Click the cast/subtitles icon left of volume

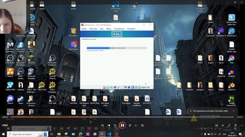(x=217, y=125)
